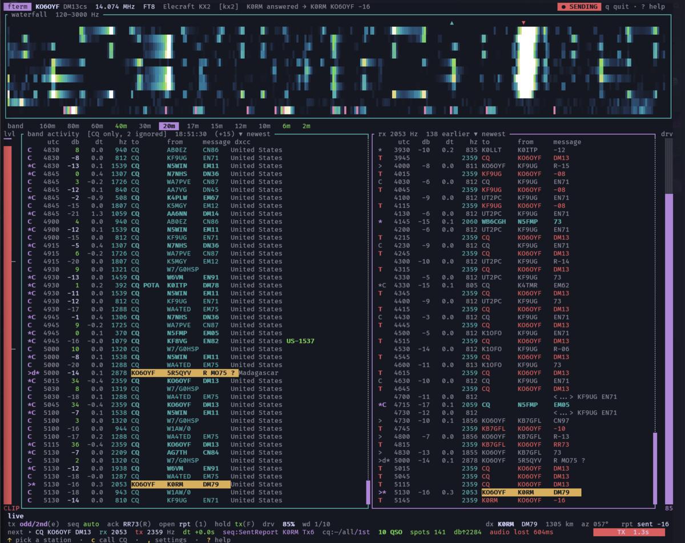
Task: Switch to the 17m band tab
Action: tap(193, 126)
